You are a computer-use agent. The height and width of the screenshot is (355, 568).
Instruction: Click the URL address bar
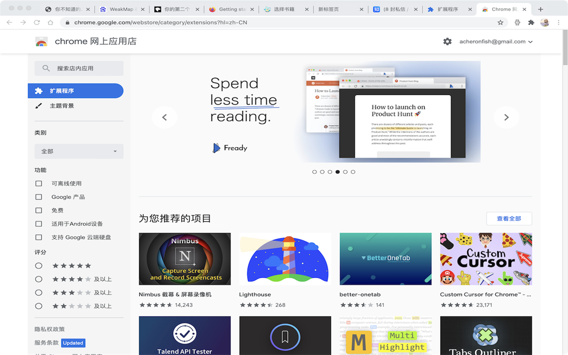(284, 22)
